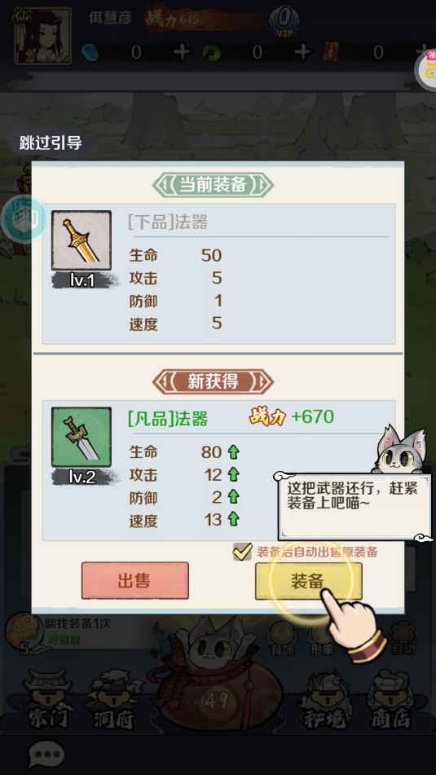Screen dimensions: 436x775
Task: Open the 形象 appearance icon
Action: tap(321, 639)
